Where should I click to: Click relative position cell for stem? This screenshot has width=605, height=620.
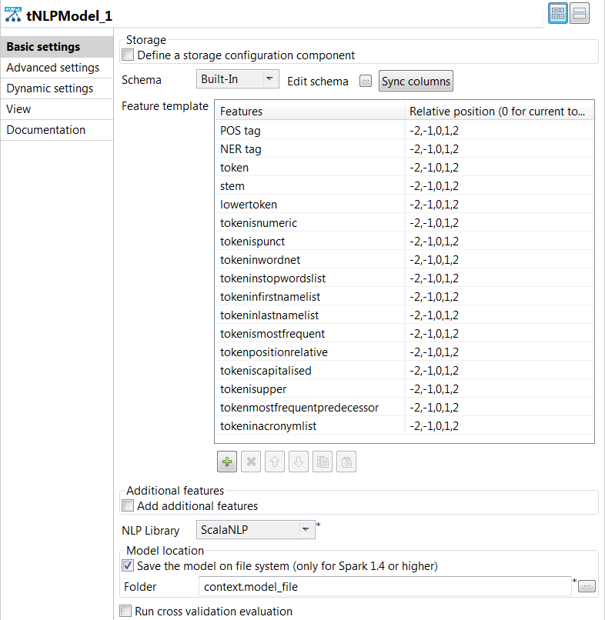point(499,186)
